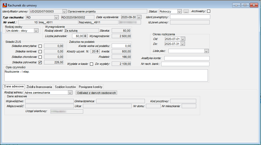Image resolution: width=261 pixels, height=145 pixels.
Task: Click the Id.zewn.umowy field
Action: coord(190,22)
